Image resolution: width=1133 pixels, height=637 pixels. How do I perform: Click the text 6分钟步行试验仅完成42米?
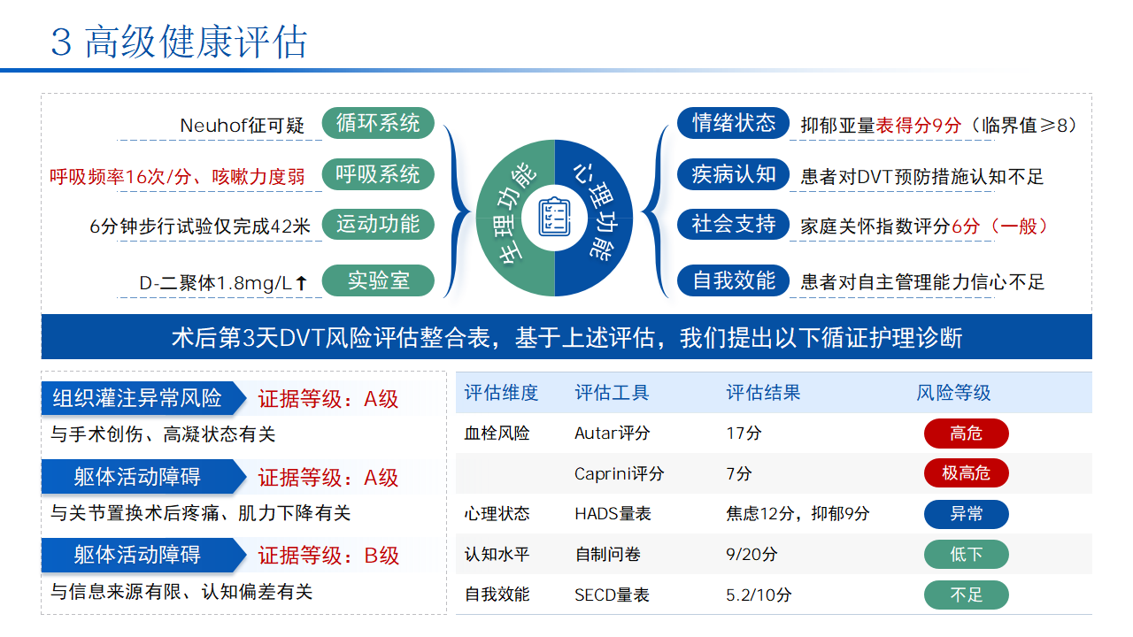[x=200, y=226]
